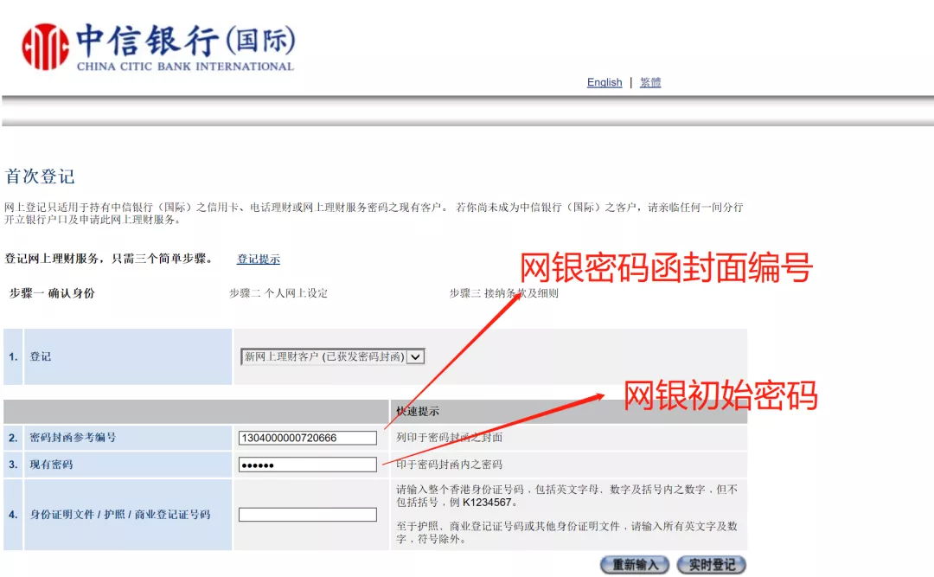Click the passport hint ending 符号除外
The height and width of the screenshot is (577, 934).
click(566, 533)
